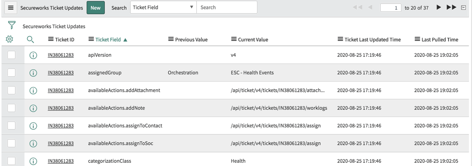Open the personalize list gear icon

pyautogui.click(x=10, y=39)
